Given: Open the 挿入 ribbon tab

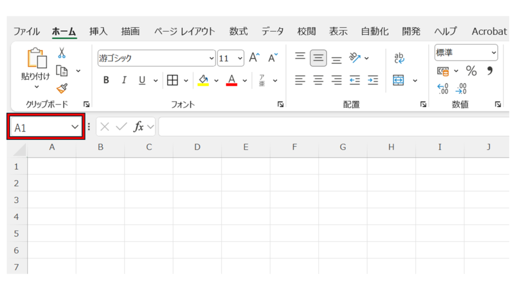Looking at the screenshot, I should point(98,31).
